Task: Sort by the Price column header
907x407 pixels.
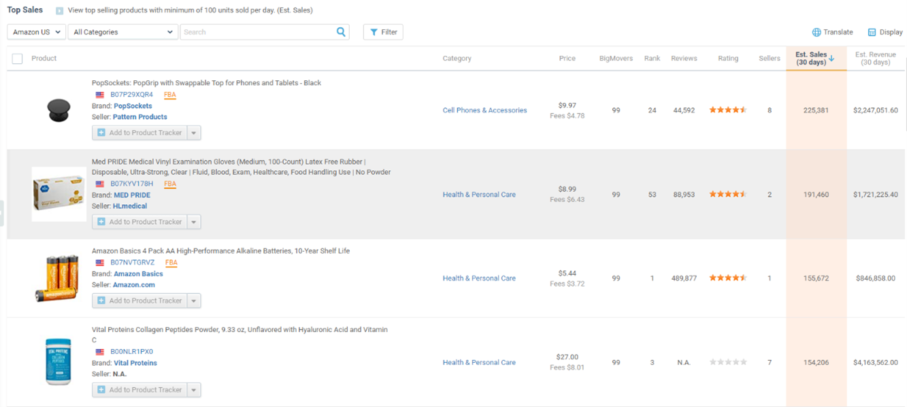Action: 567,59
